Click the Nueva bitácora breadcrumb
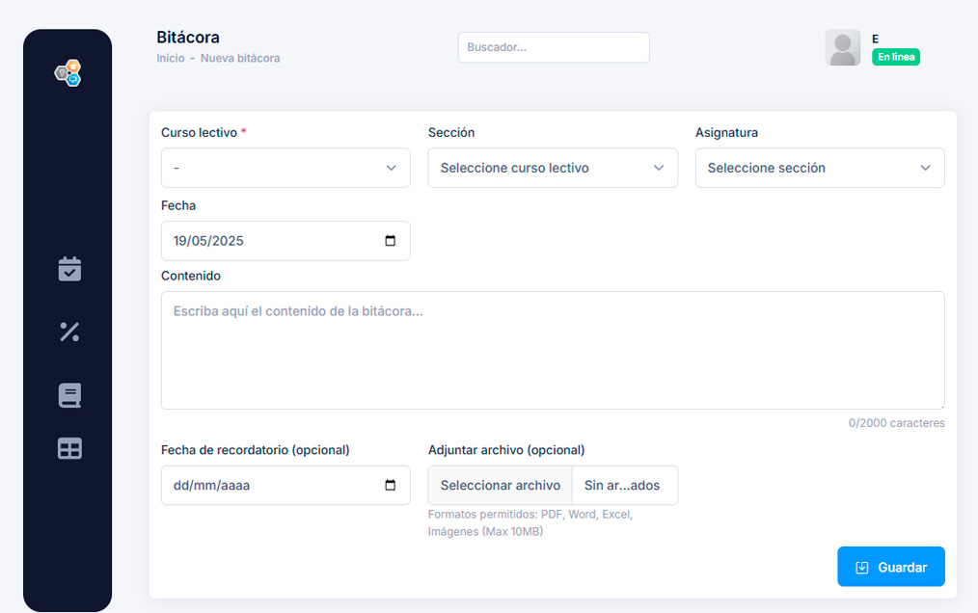The height and width of the screenshot is (613, 978). (x=240, y=59)
